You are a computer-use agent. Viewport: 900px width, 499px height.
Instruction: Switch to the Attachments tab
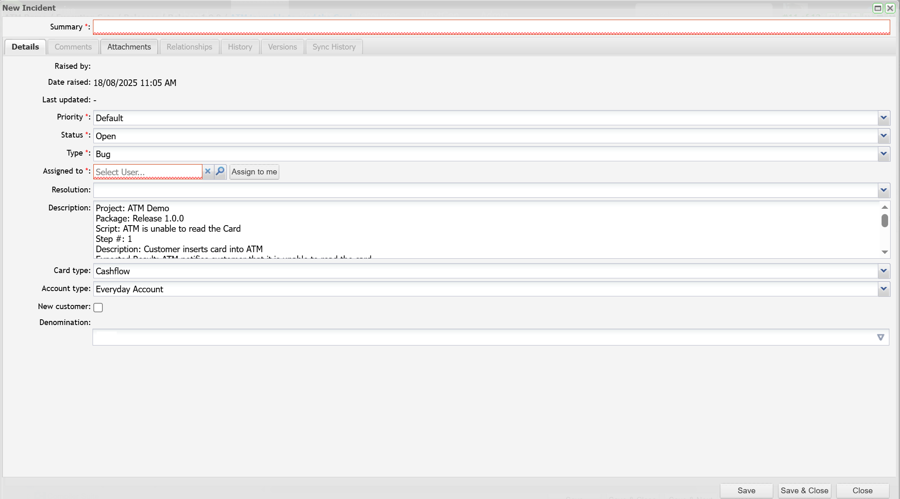point(129,47)
